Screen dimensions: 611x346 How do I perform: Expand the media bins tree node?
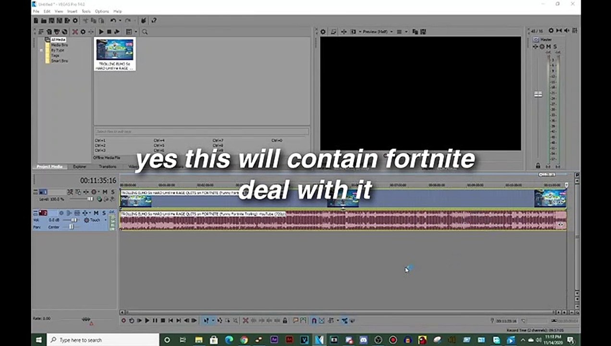41,50
